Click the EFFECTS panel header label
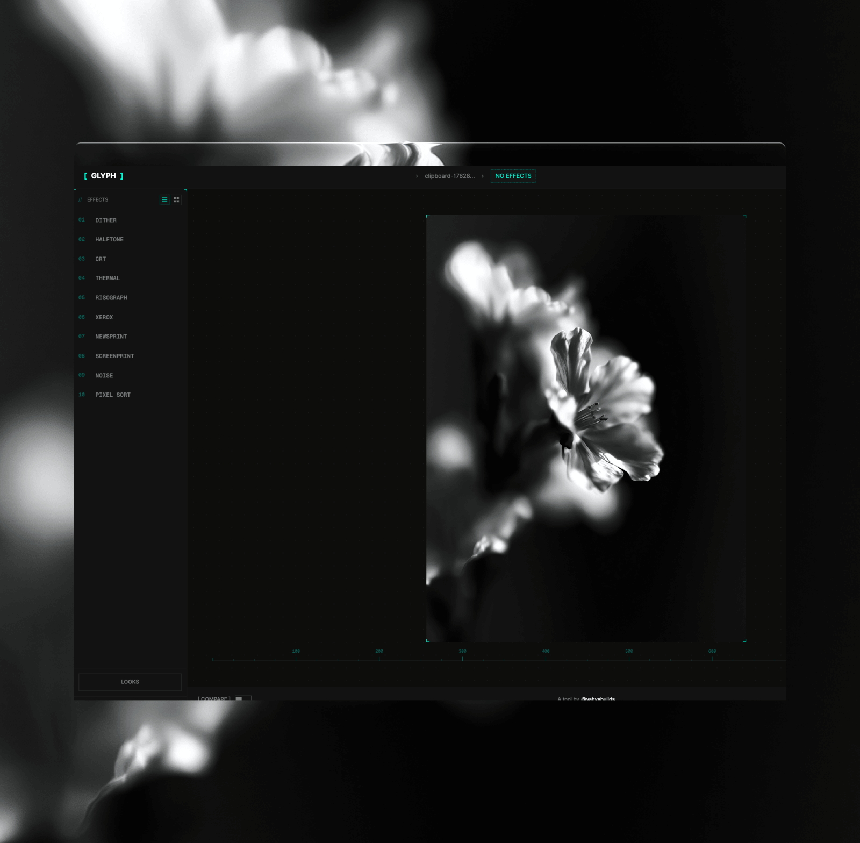 [97, 199]
